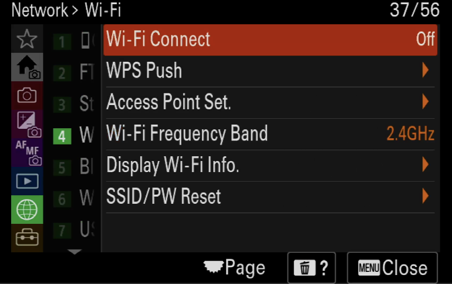Select submenu group number 1
Screen dimensions: 452x284
pyautogui.click(x=62, y=42)
